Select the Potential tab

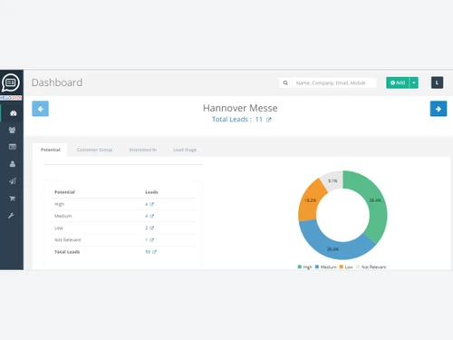click(50, 150)
